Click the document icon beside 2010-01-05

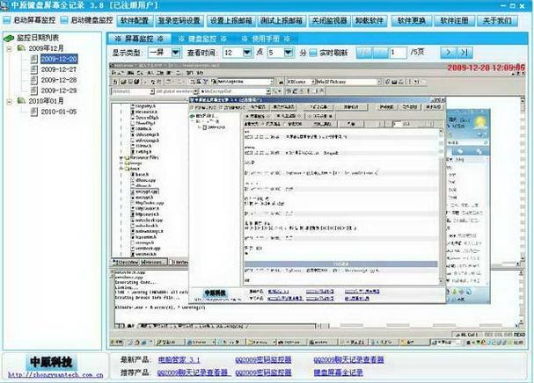coord(33,112)
